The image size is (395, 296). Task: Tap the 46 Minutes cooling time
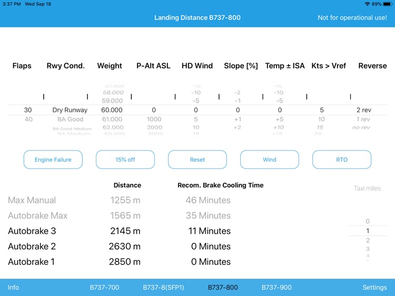[x=208, y=200]
